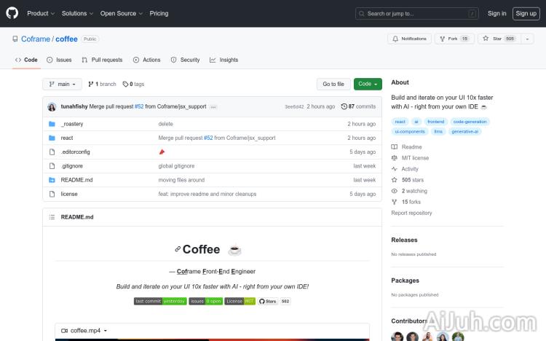Select the code-generation topic tag
This screenshot has width=546, height=341.
click(x=469, y=122)
